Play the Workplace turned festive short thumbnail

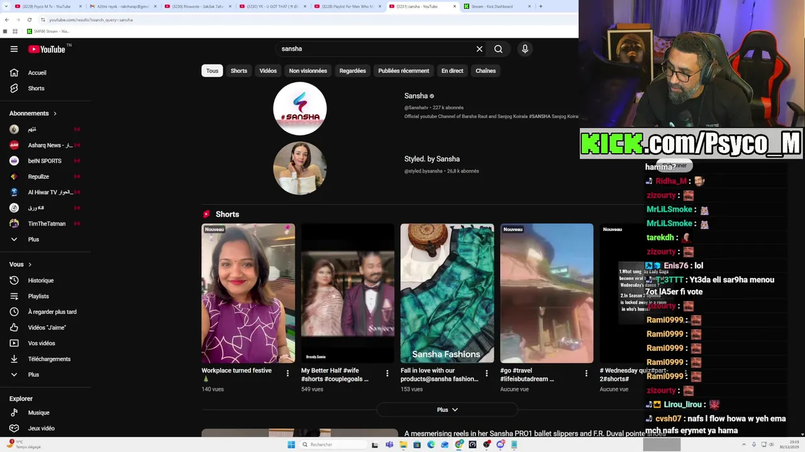coord(248,293)
